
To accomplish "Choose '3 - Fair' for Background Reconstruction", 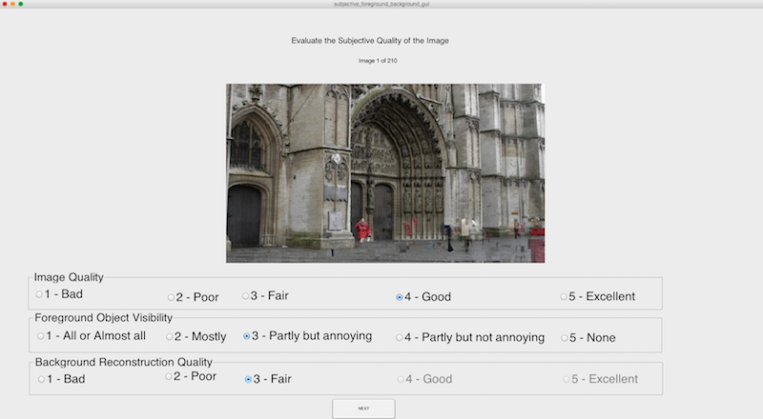I will pyautogui.click(x=249, y=379).
